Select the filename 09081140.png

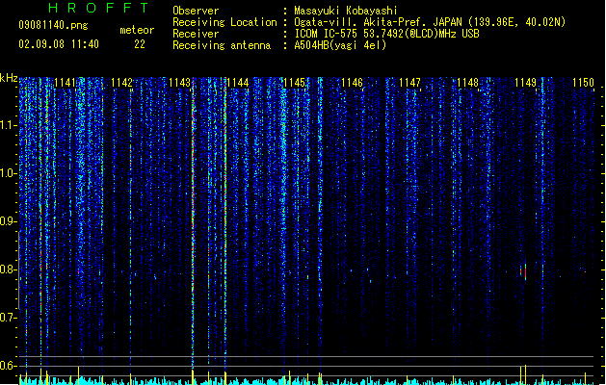pos(53,25)
